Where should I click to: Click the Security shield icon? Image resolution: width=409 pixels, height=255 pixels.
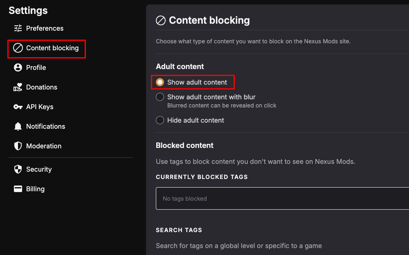coord(18,169)
